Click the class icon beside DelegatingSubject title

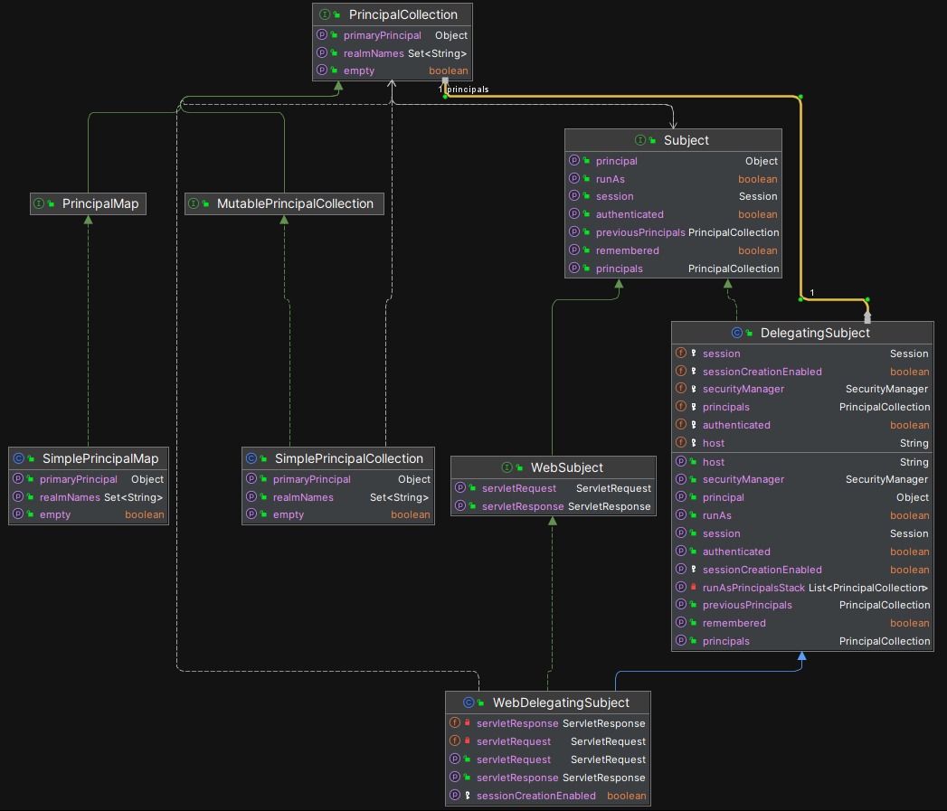(736, 333)
